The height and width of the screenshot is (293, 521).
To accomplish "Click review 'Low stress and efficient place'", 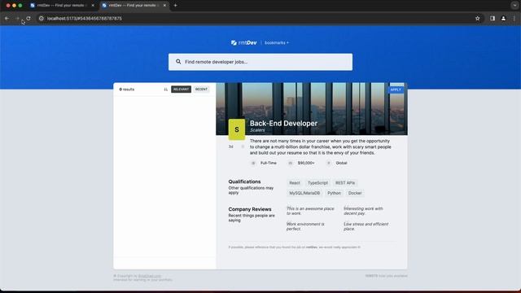I will coord(366,226).
